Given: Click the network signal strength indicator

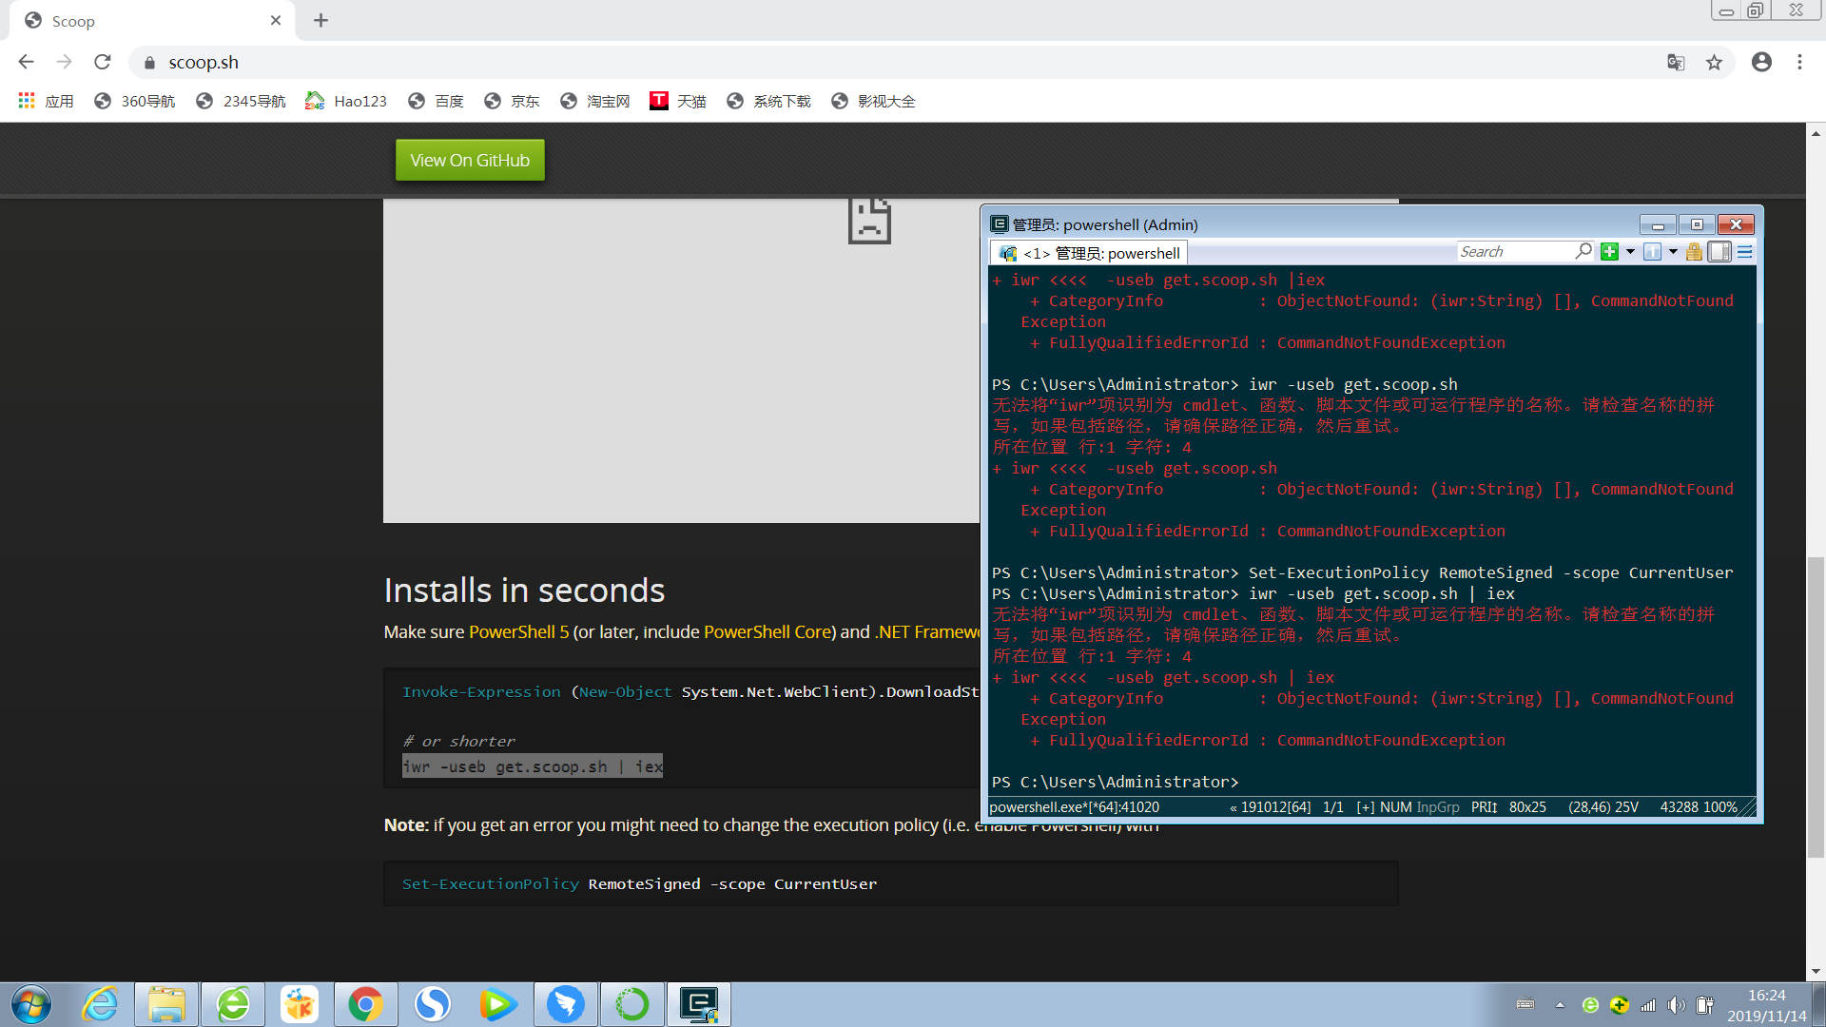Looking at the screenshot, I should pos(1648,1005).
